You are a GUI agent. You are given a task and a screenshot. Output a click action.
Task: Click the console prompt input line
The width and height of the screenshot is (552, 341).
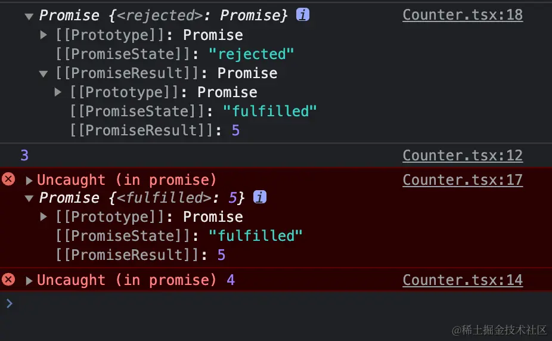click(x=238, y=303)
